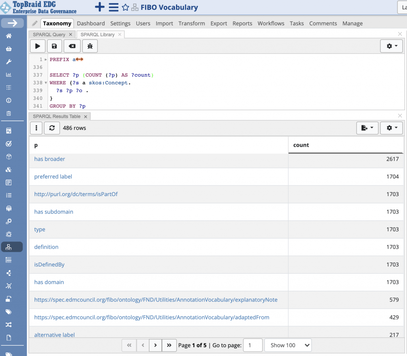The width and height of the screenshot is (407, 356).
Task: Open the 'preferred label' property link
Action: (x=53, y=177)
